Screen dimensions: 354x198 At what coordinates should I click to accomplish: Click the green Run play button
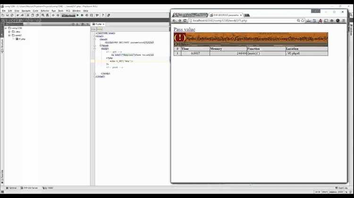78,15
